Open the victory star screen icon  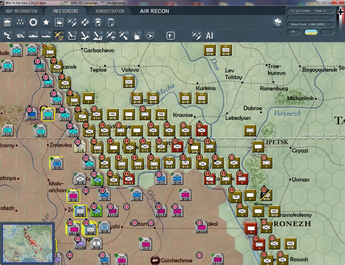[x=46, y=22]
